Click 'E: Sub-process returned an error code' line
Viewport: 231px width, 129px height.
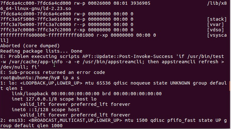[x=53, y=72]
